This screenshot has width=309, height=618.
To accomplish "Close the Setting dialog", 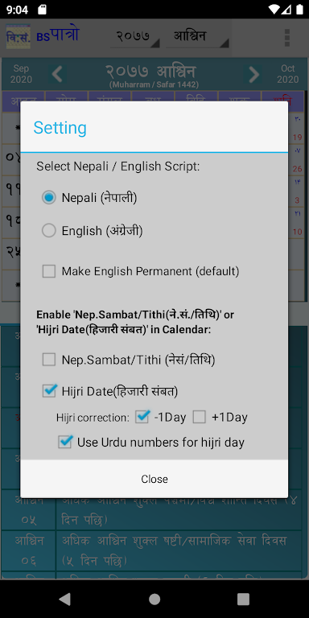I will click(x=154, y=479).
